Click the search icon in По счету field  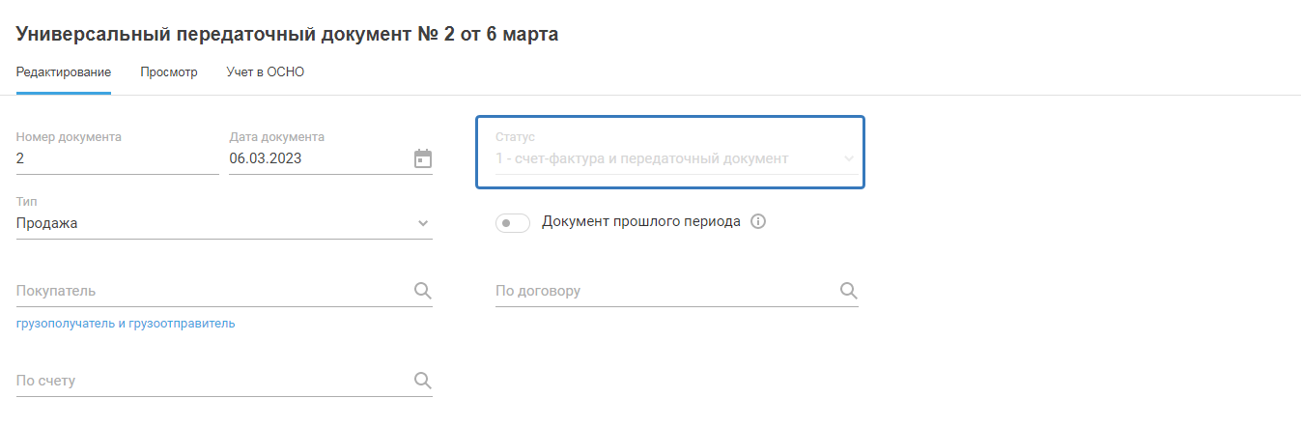(422, 381)
